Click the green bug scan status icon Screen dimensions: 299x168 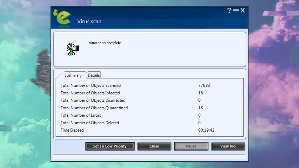(72, 49)
